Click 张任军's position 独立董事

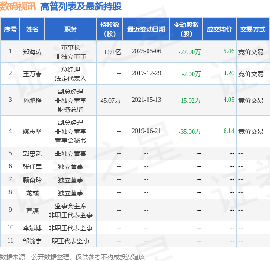click(x=71, y=167)
